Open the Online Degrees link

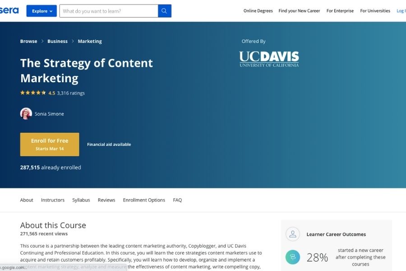coord(258,11)
